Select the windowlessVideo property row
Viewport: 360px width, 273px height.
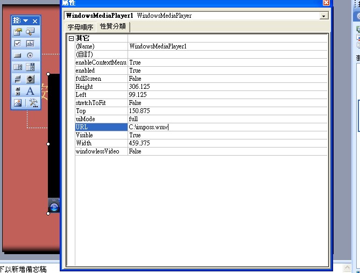click(201, 151)
